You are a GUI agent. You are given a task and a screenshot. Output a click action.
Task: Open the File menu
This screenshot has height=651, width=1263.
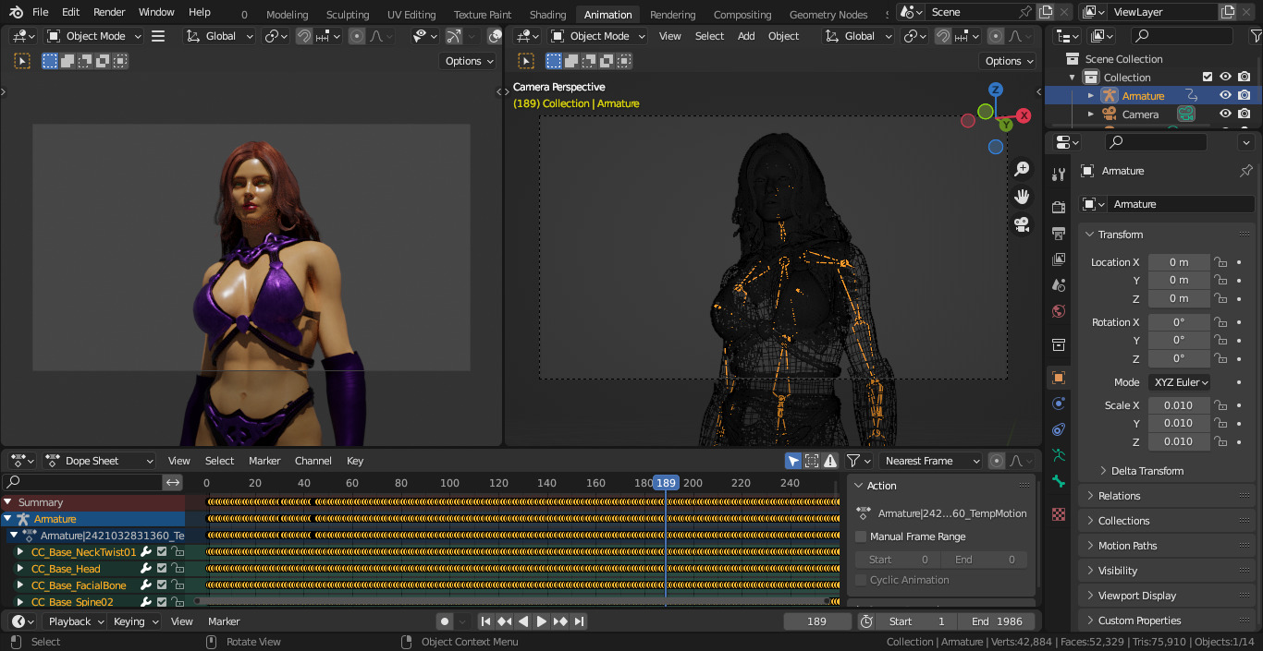(40, 12)
